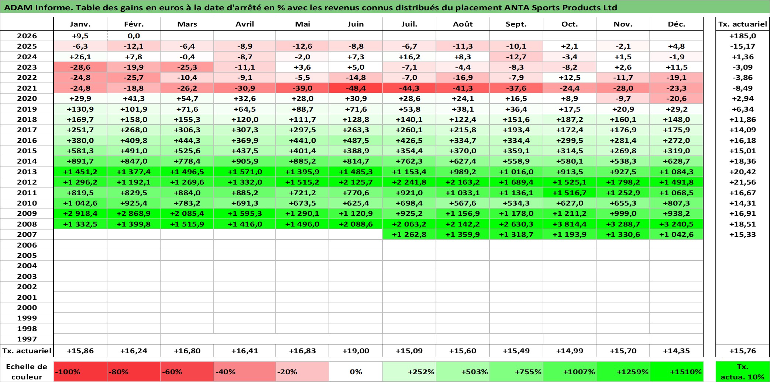The width and height of the screenshot is (770, 382).
Task: Click the +130,9 cell in January 2019
Action: (80, 109)
